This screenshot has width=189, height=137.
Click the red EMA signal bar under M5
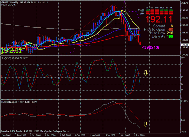[152, 14]
